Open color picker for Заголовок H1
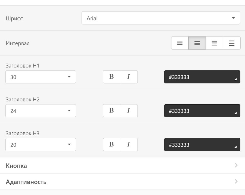This screenshot has height=195, width=245. pyautogui.click(x=202, y=77)
